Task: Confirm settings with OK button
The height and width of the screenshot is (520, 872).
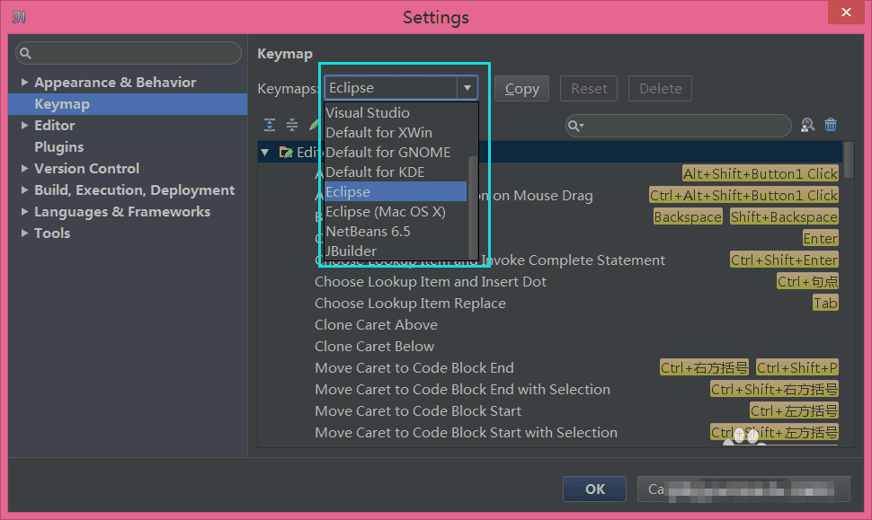Action: click(594, 489)
